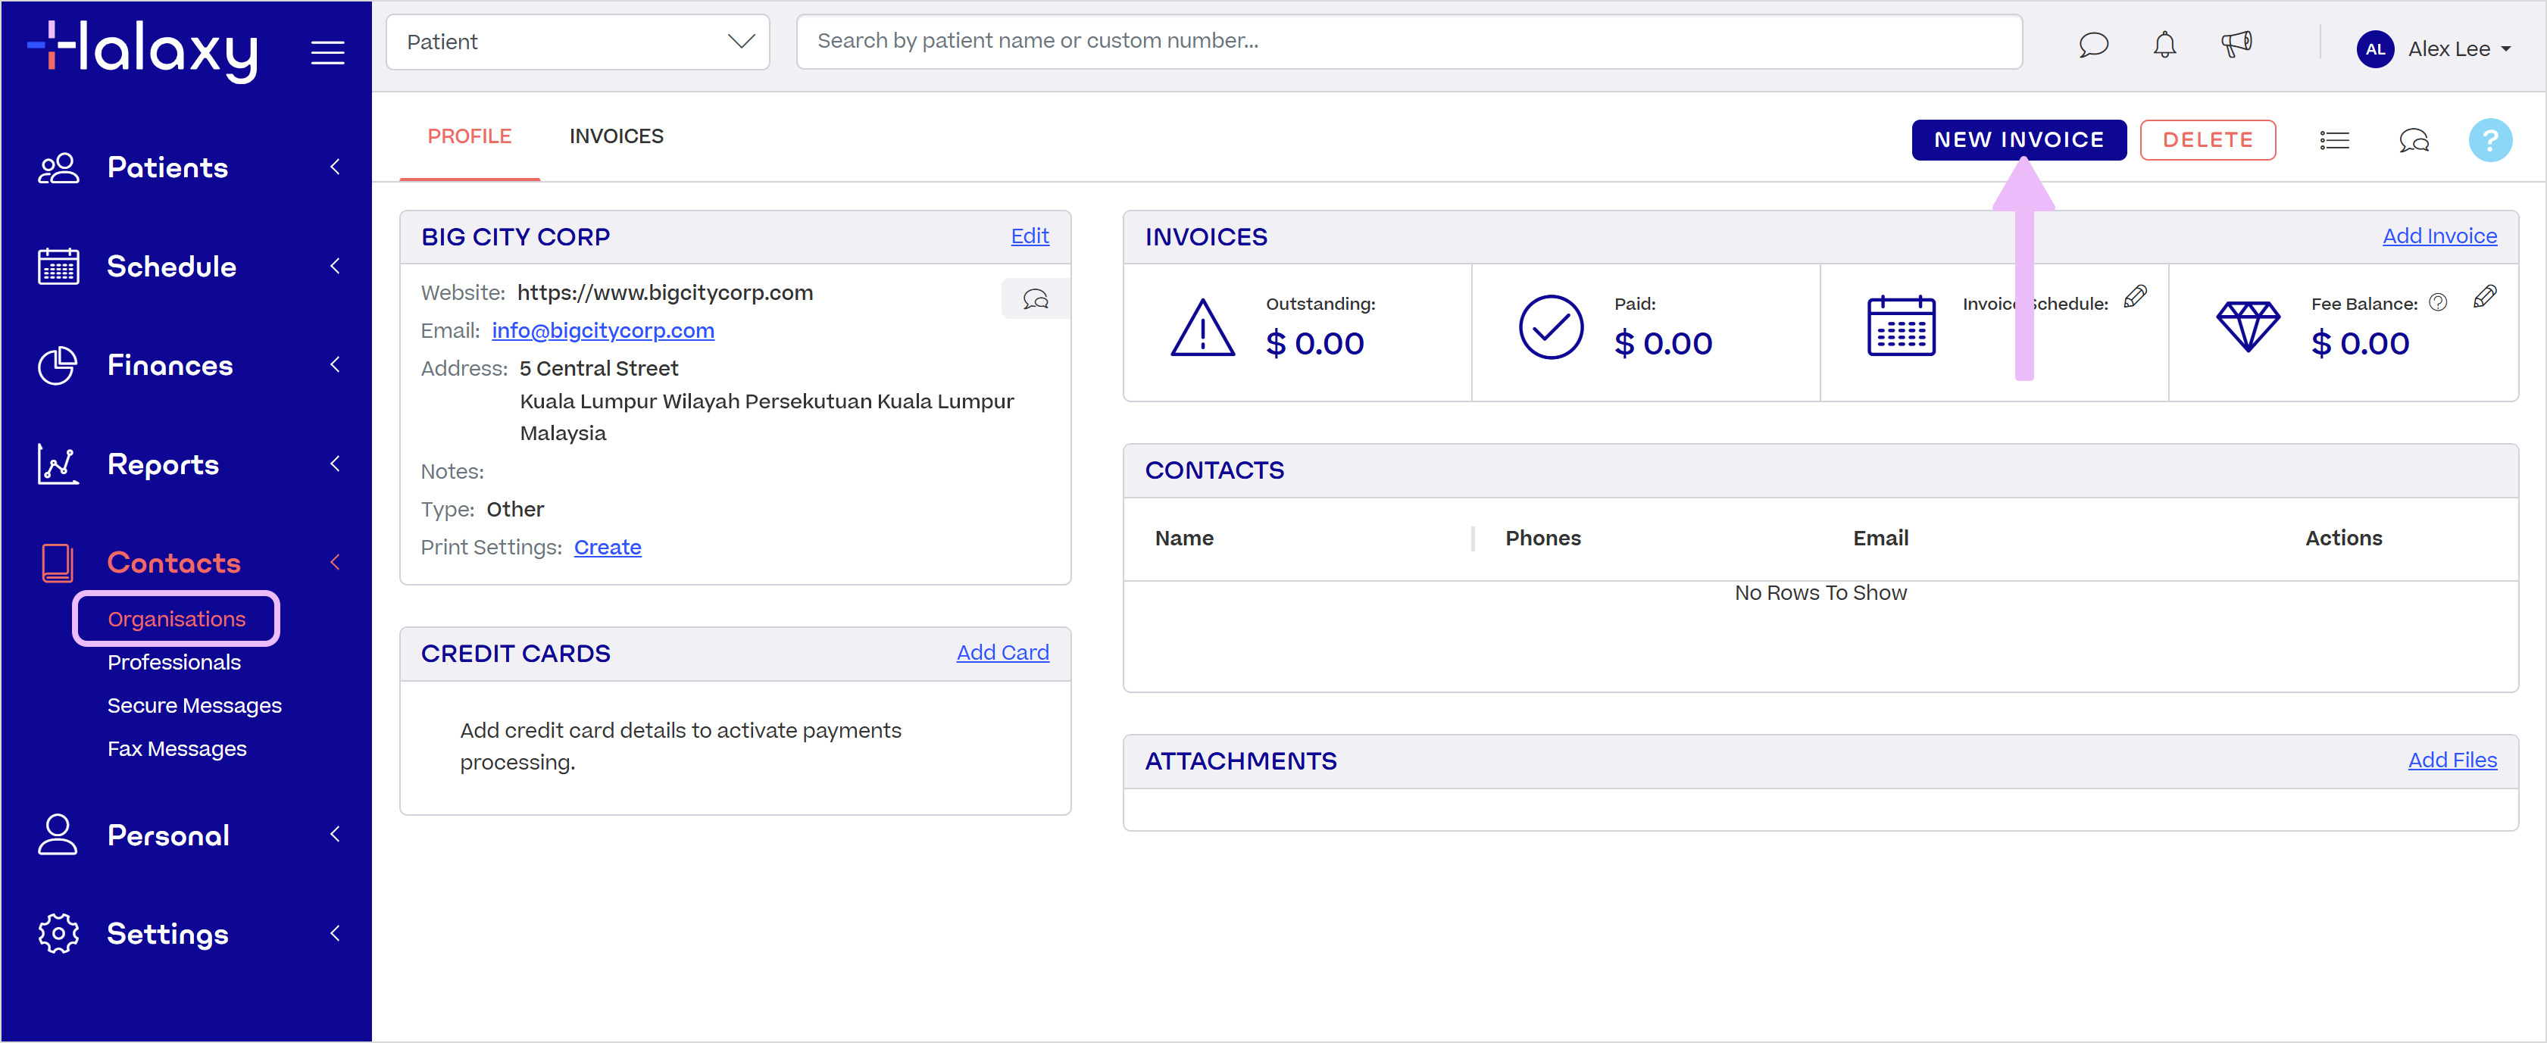
Task: Click the Phones column header
Action: [x=1542, y=539]
